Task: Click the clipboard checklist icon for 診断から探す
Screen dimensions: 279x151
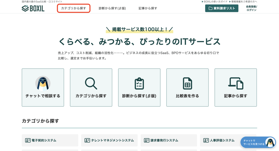Action: 139,84
